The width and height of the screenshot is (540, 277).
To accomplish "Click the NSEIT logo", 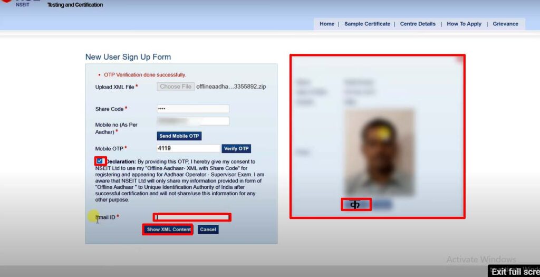I will (21, 4).
